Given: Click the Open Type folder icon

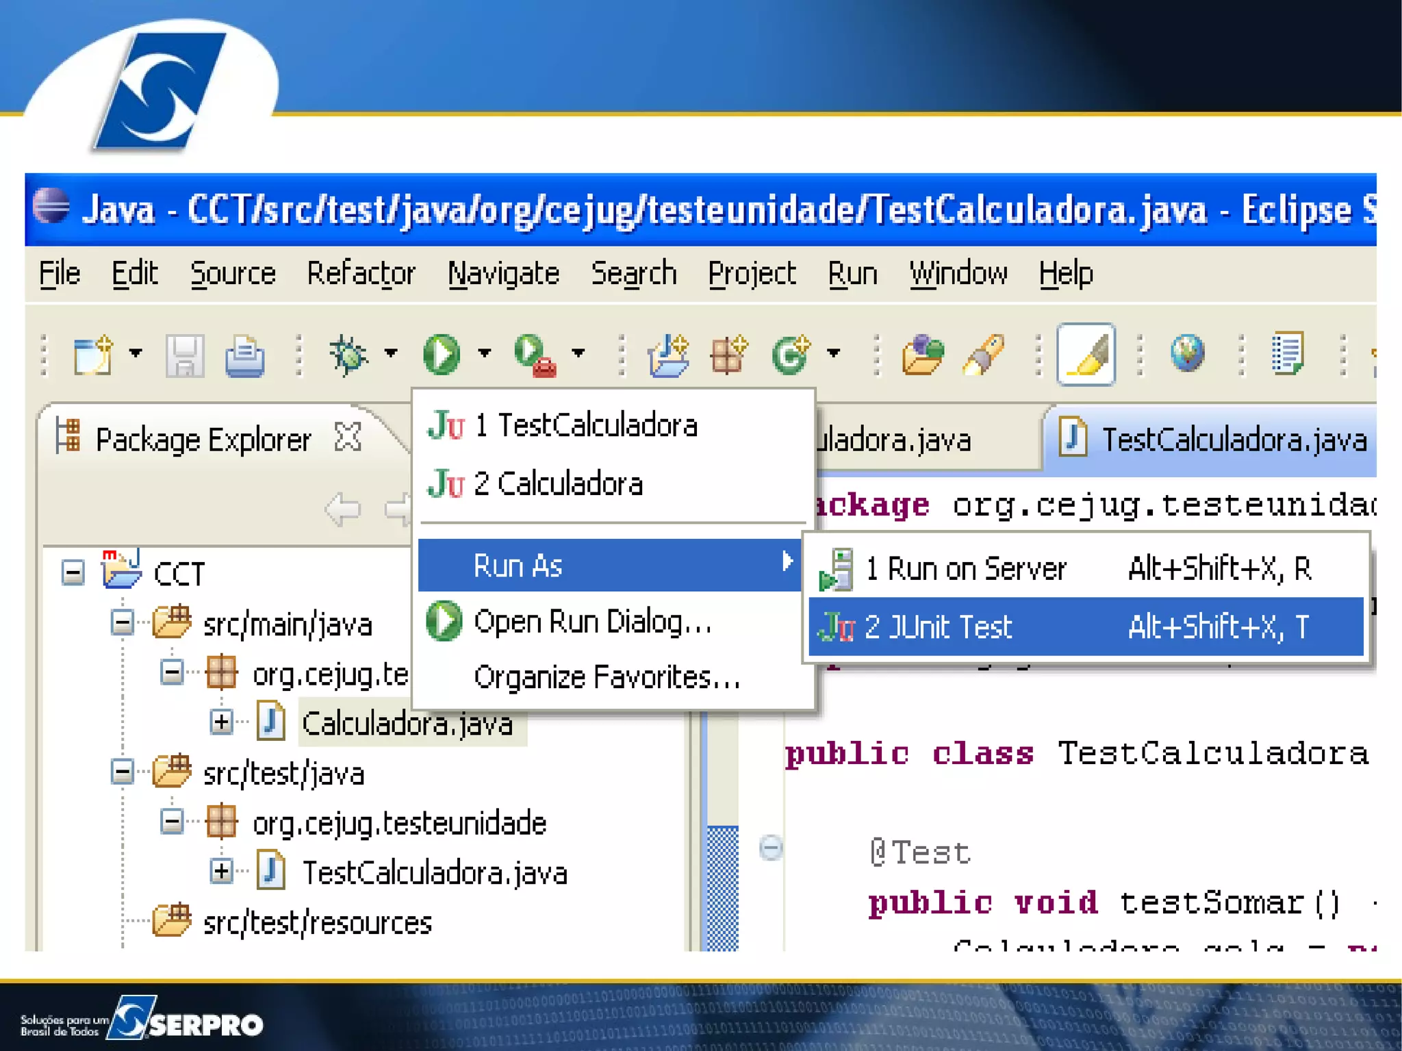Looking at the screenshot, I should tap(922, 354).
